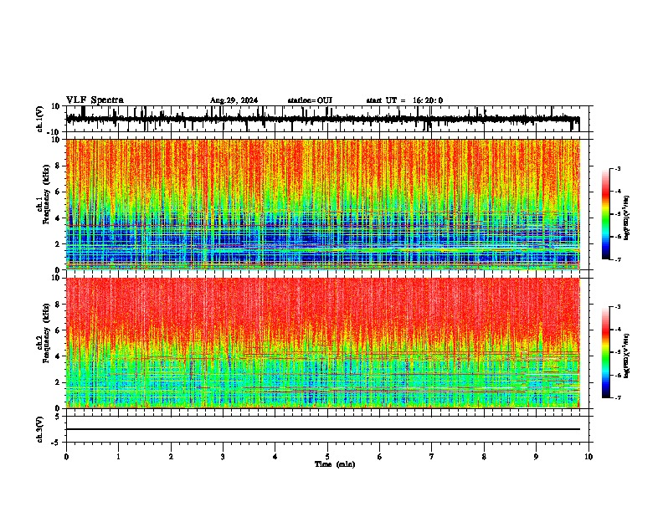Click the ch.2 color scale bar

pos(606,352)
